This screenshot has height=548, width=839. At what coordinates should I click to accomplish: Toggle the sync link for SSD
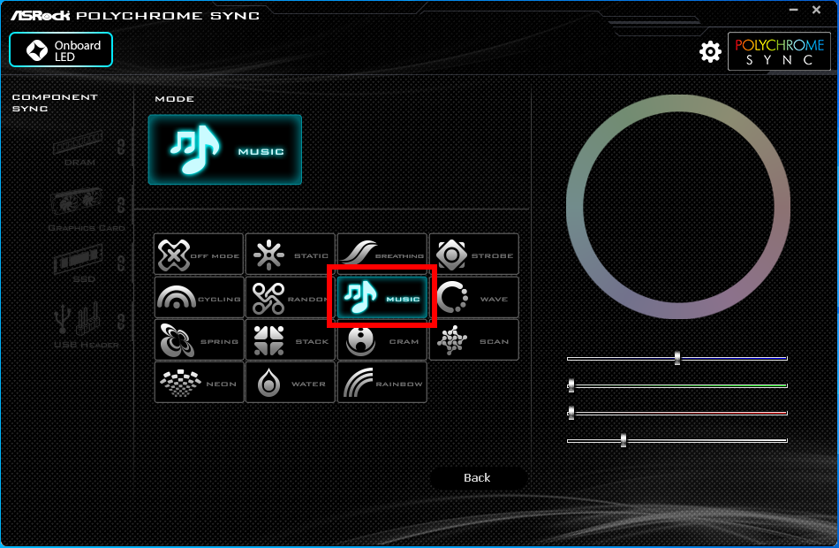[122, 263]
